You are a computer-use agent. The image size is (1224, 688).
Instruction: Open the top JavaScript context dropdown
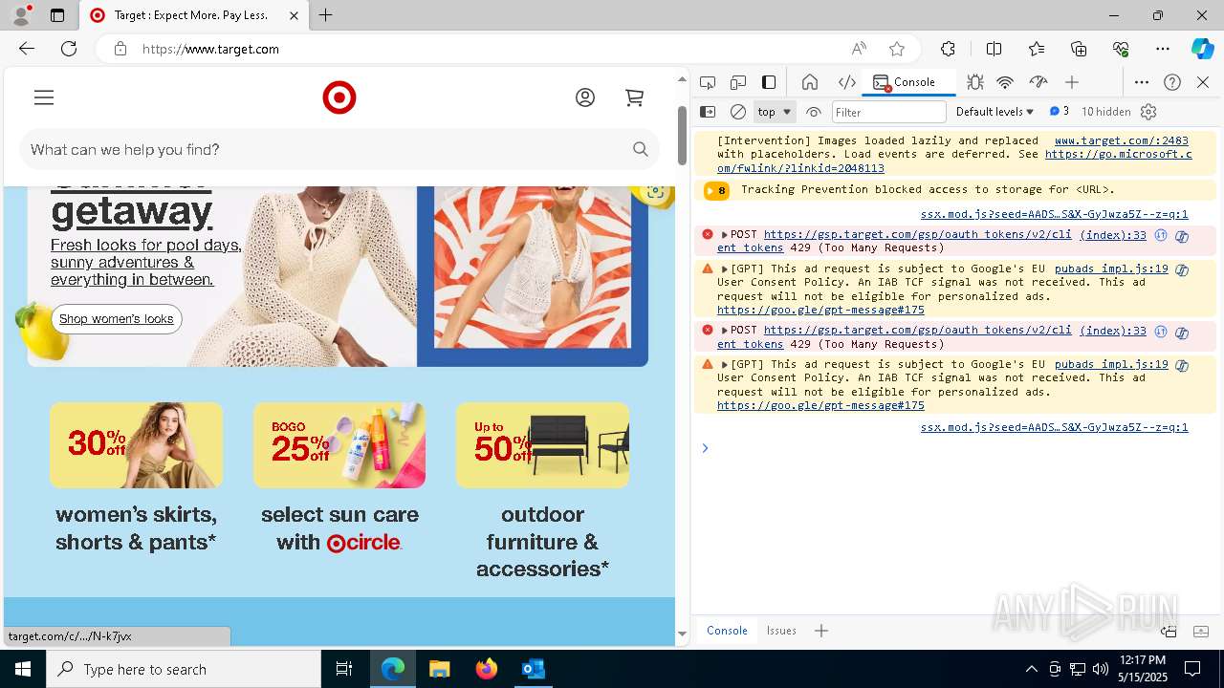click(x=775, y=112)
